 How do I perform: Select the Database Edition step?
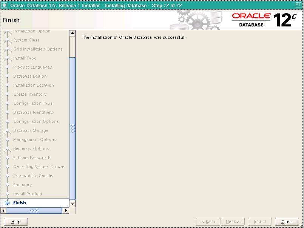(x=30, y=76)
